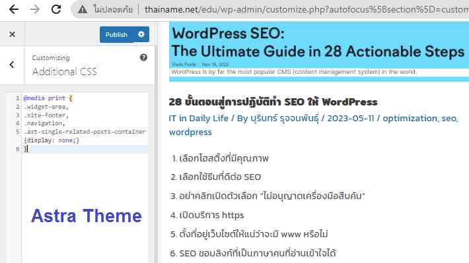Click the @media print line in editor
The width and height of the screenshot is (469, 263).
[x=48, y=98]
